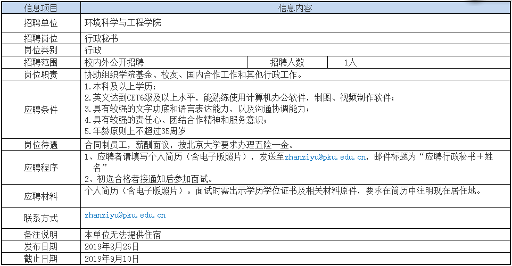This screenshot has height=266, width=512.
Task: Select the text 本单位无法提供住宿
Action: [x=122, y=235]
